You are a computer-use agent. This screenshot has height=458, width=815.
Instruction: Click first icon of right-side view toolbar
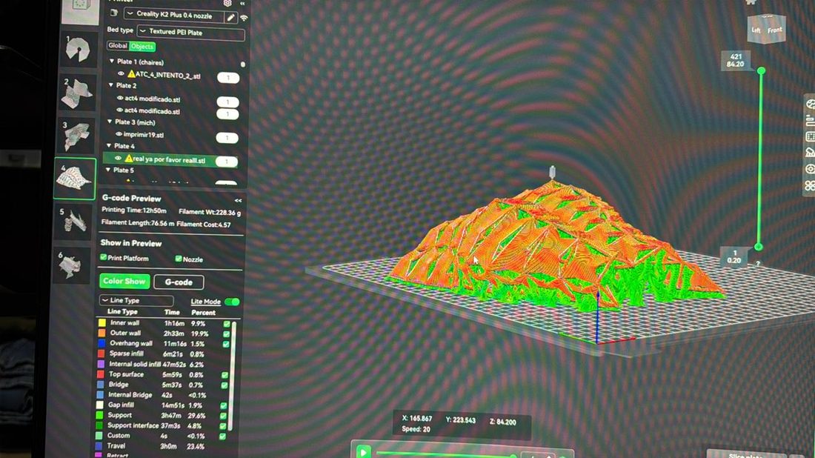810,104
